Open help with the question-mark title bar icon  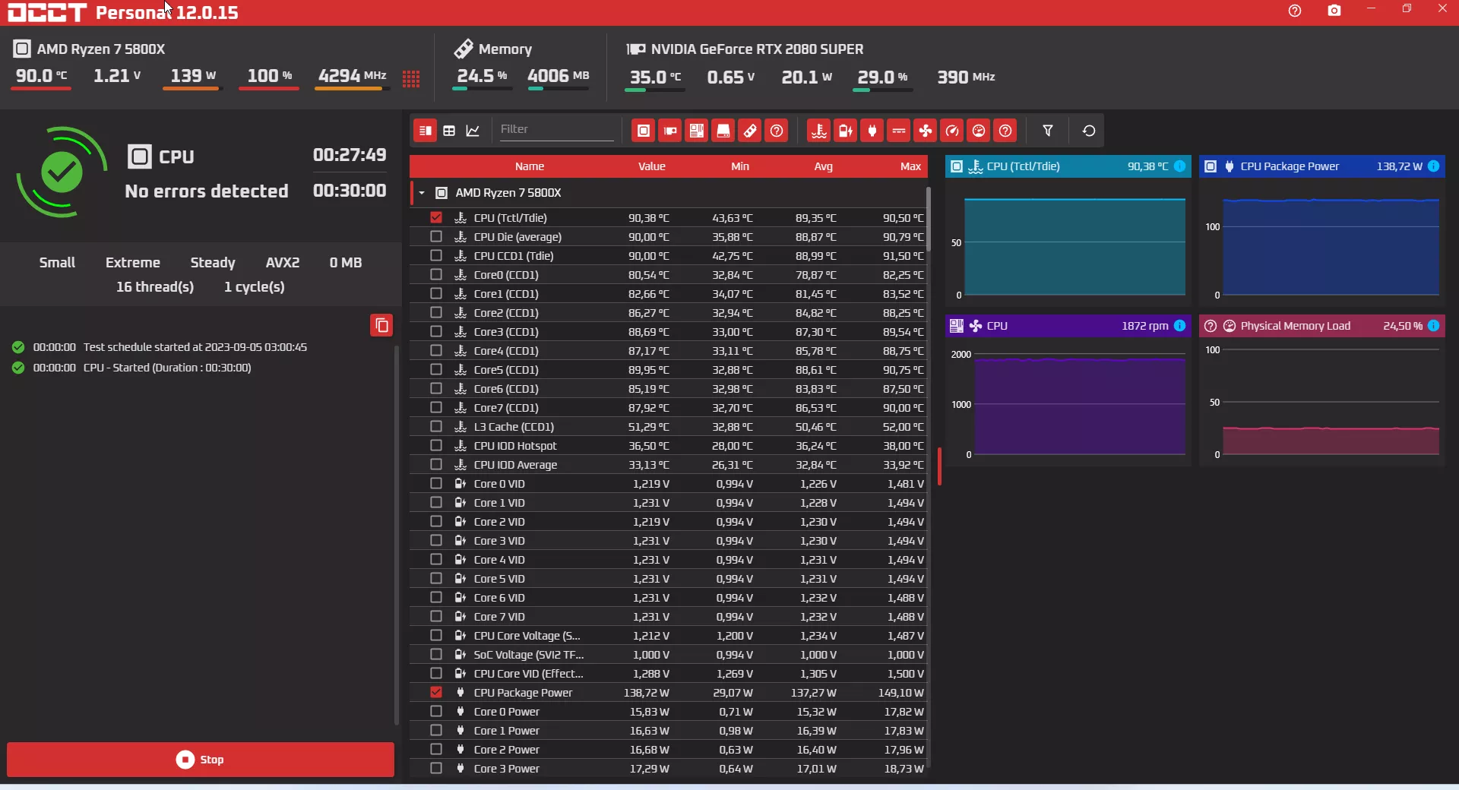click(x=1295, y=11)
